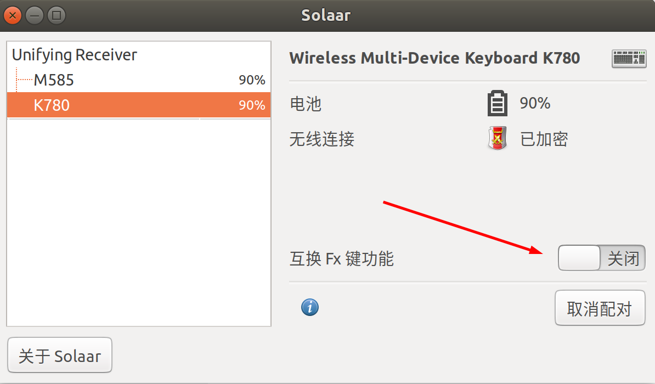Select the K780 keyboard row
Viewport: 655px width, 384px height.
(x=139, y=105)
